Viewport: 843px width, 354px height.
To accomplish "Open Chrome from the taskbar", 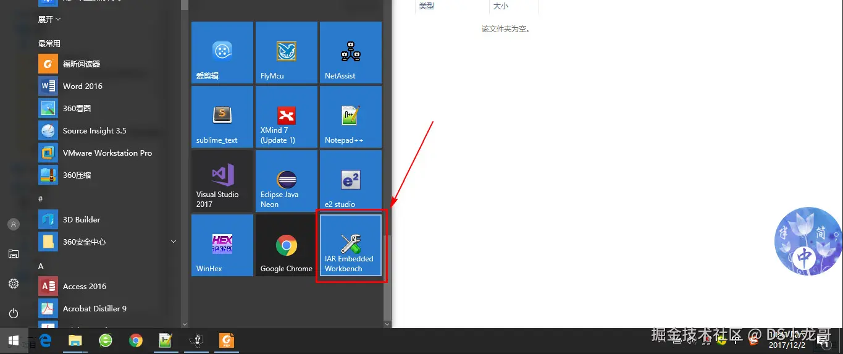I will tap(136, 340).
